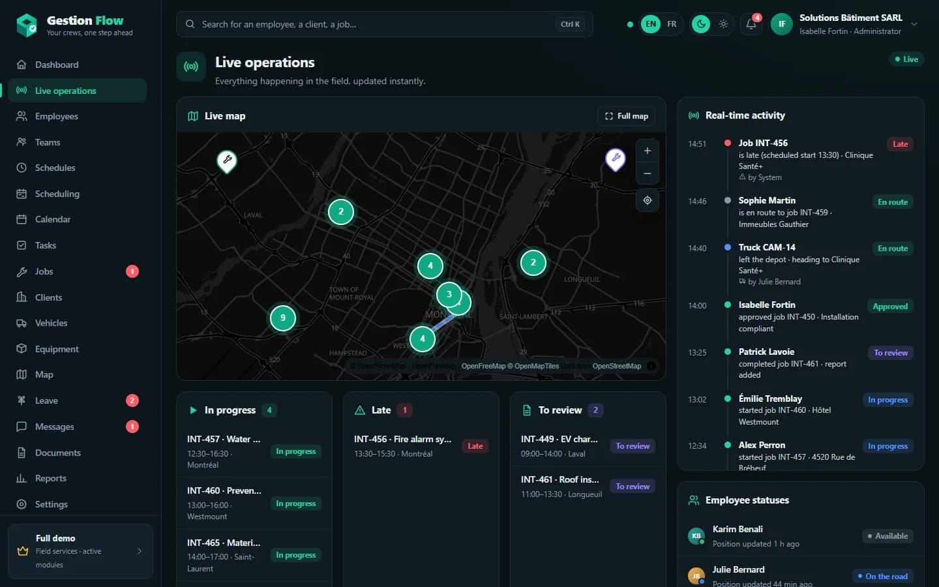Viewport: 939px width, 587px height.
Task: Open the Employees page
Action: (77, 116)
